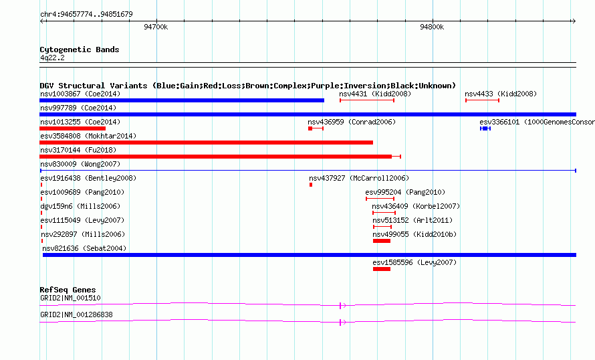The width and height of the screenshot is (595, 360).
Task: Click the DGV Structural Variants track title
Action: [x=247, y=86]
